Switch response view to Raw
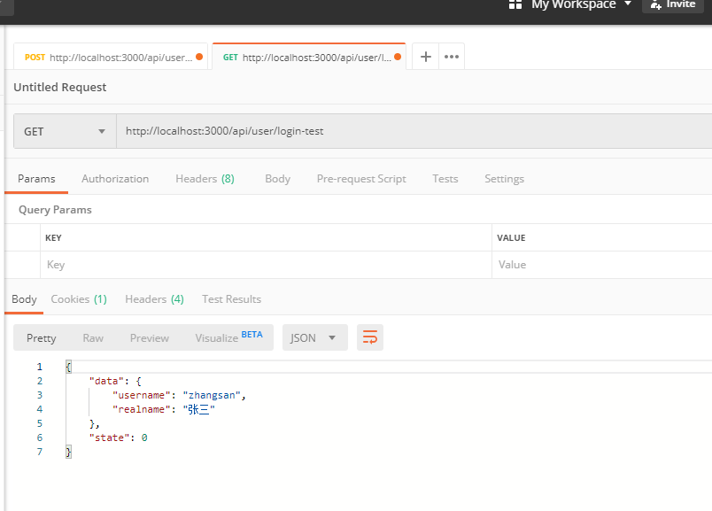 (x=93, y=337)
